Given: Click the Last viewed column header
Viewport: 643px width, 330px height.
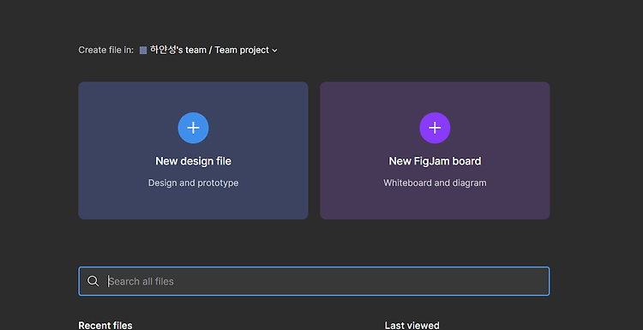Looking at the screenshot, I should coord(412,326).
